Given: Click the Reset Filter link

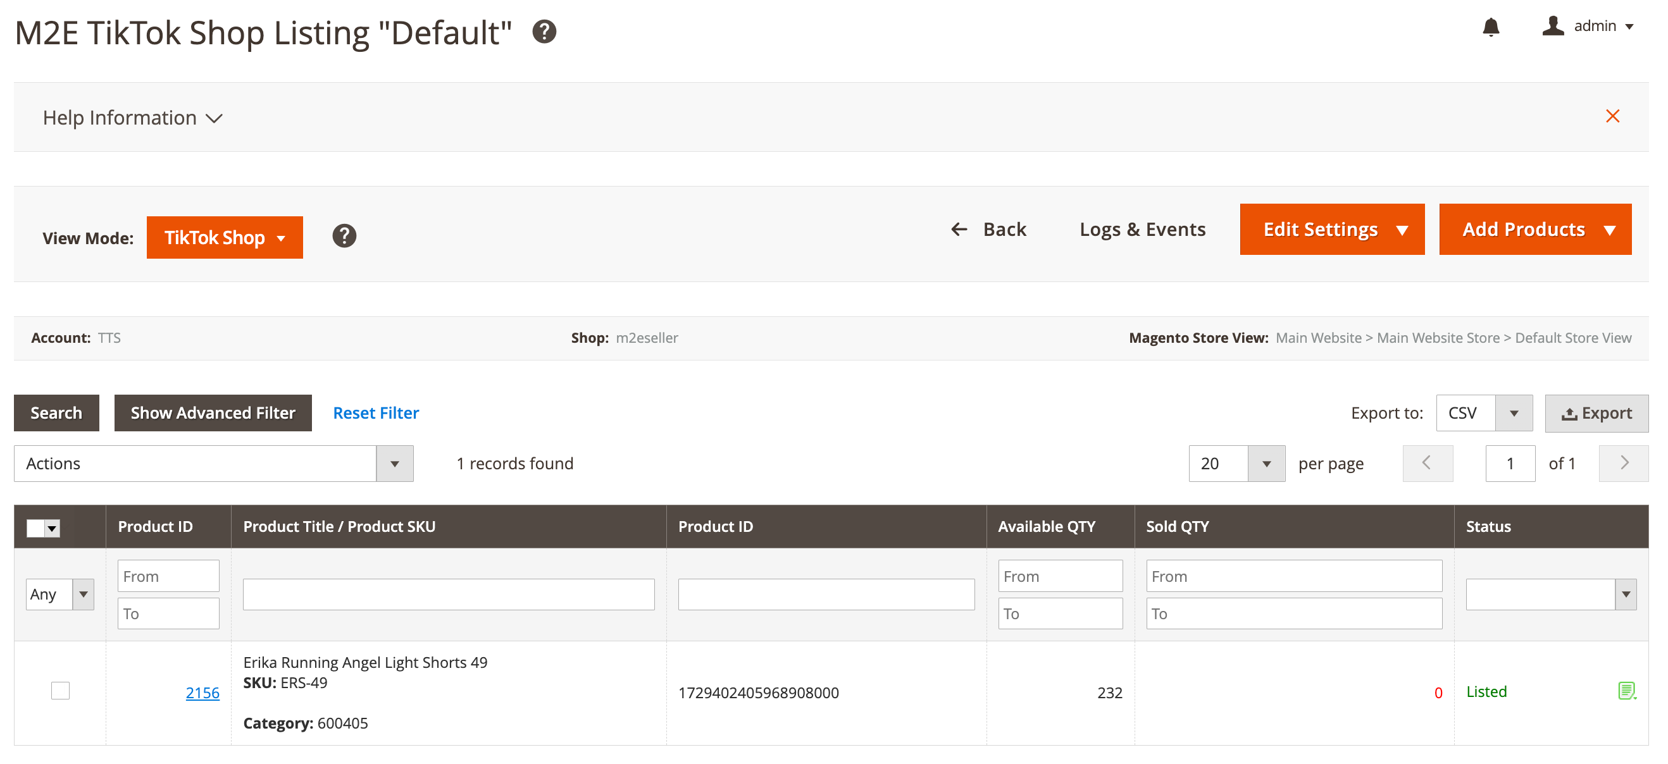Looking at the screenshot, I should pos(376,413).
